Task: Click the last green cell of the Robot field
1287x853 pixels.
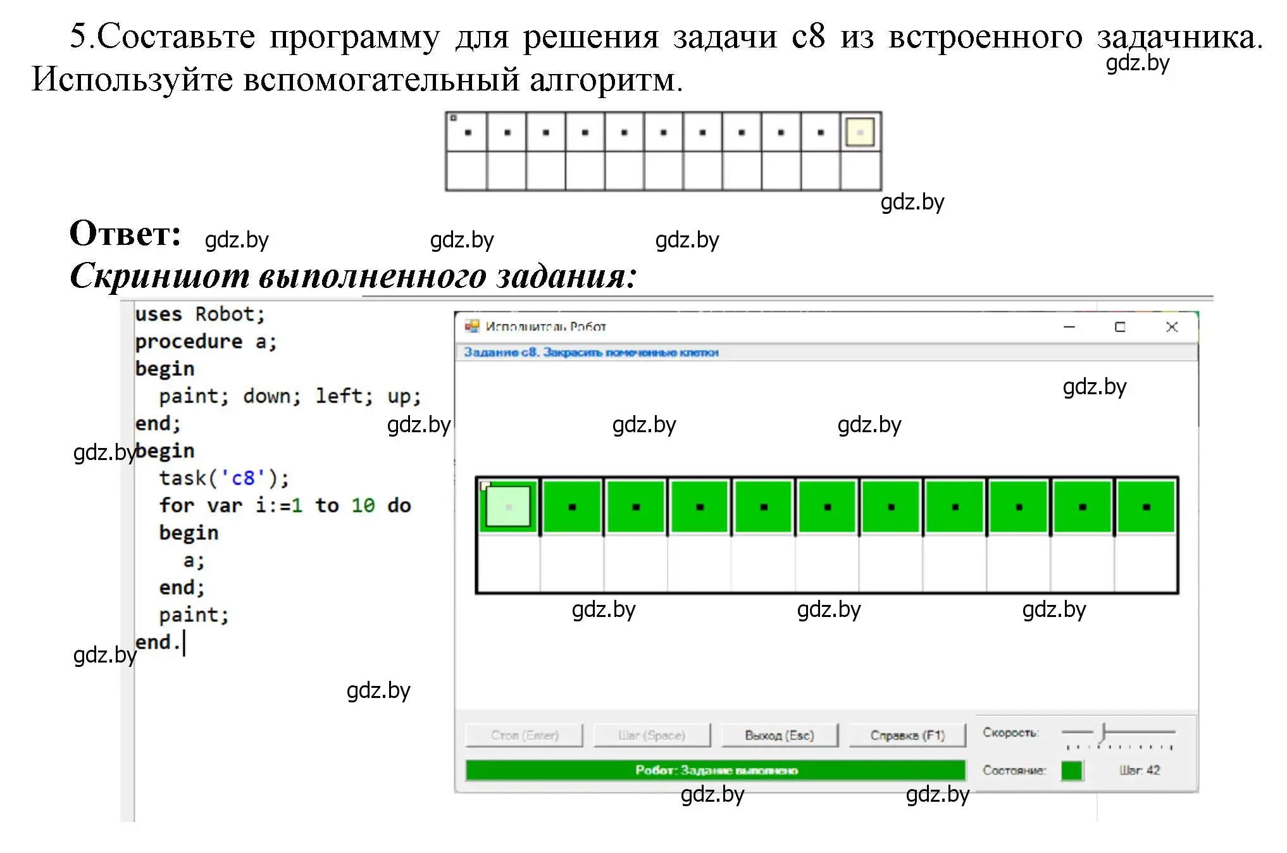Action: (1147, 506)
